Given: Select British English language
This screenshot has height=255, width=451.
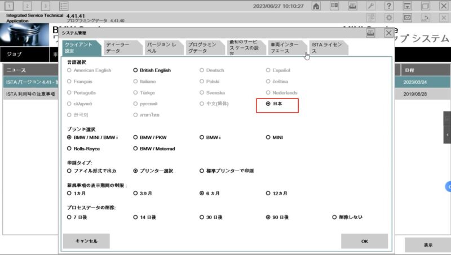Looking at the screenshot, I should (152, 70).
